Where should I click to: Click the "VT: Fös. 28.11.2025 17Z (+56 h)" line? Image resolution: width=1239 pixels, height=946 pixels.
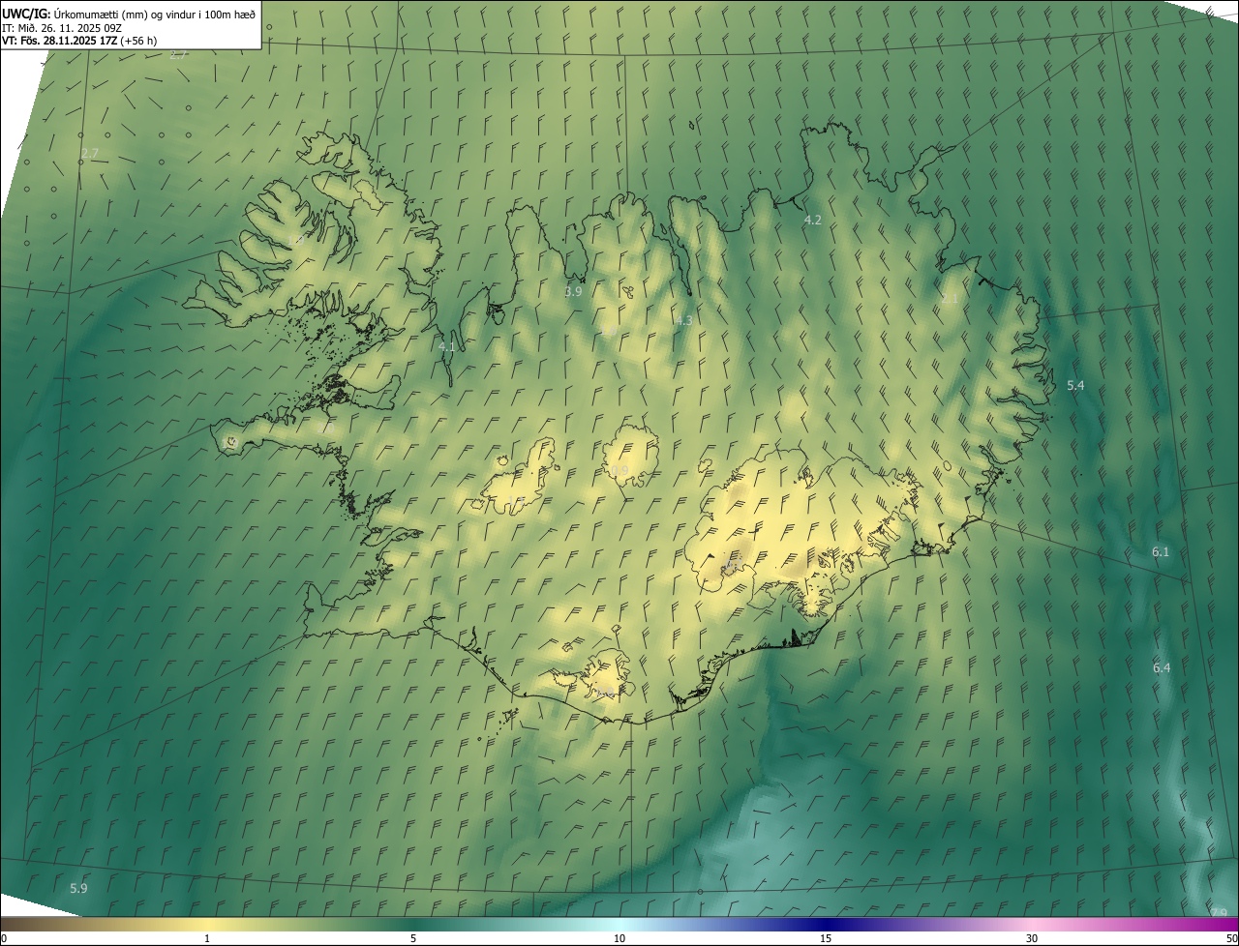point(79,41)
